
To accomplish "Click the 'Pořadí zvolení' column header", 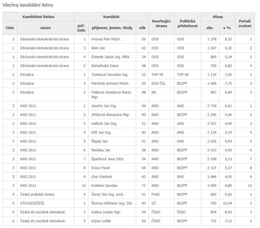I will pos(245,23).
